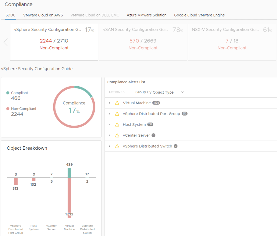This screenshot has width=277, height=236.
Task: Click the warning icon beside vSphere Distributed Switch
Action: (x=117, y=146)
